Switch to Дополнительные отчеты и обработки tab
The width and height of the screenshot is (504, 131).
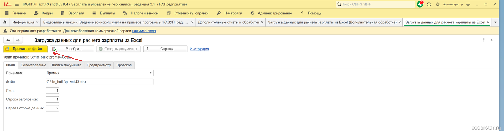[x=229, y=22]
